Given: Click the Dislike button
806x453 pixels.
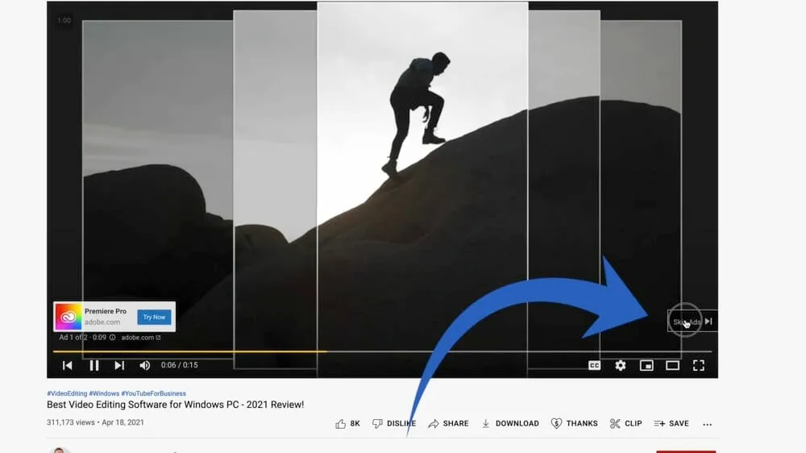Looking at the screenshot, I should (x=393, y=423).
